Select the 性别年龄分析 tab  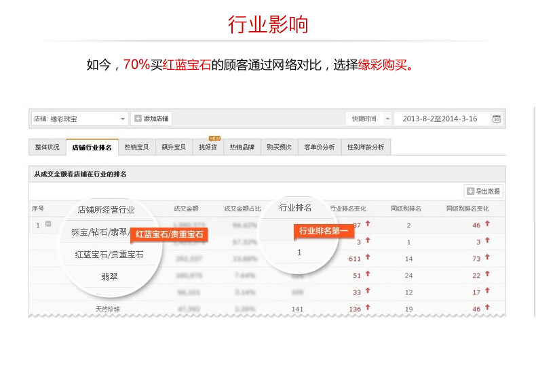click(366, 147)
